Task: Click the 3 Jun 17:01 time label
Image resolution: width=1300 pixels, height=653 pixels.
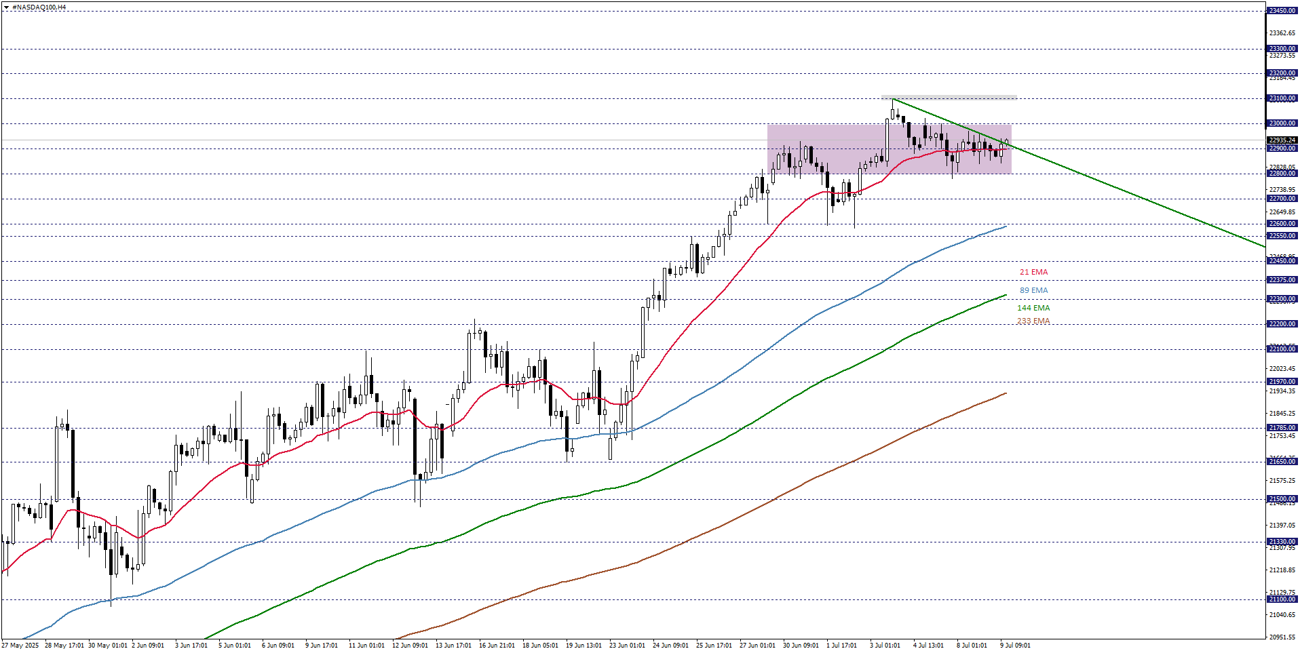Action: tap(191, 646)
